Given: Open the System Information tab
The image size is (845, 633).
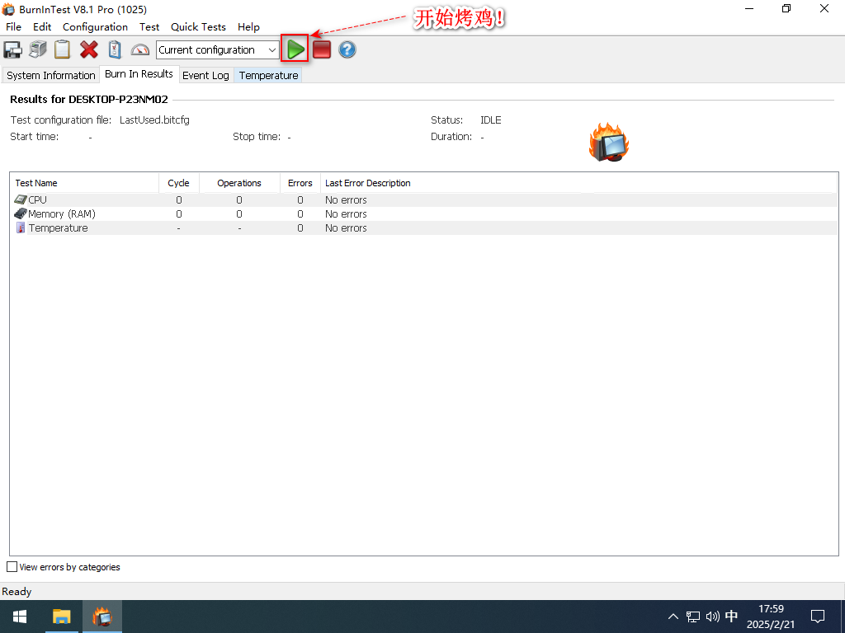Looking at the screenshot, I should coord(50,75).
